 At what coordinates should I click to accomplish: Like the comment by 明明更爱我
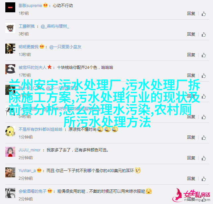point(203,55)
